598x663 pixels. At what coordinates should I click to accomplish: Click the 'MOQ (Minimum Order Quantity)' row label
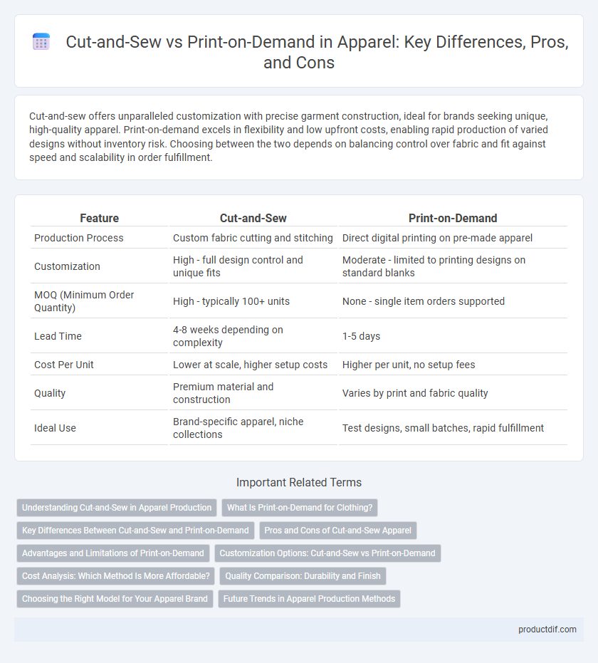point(84,301)
